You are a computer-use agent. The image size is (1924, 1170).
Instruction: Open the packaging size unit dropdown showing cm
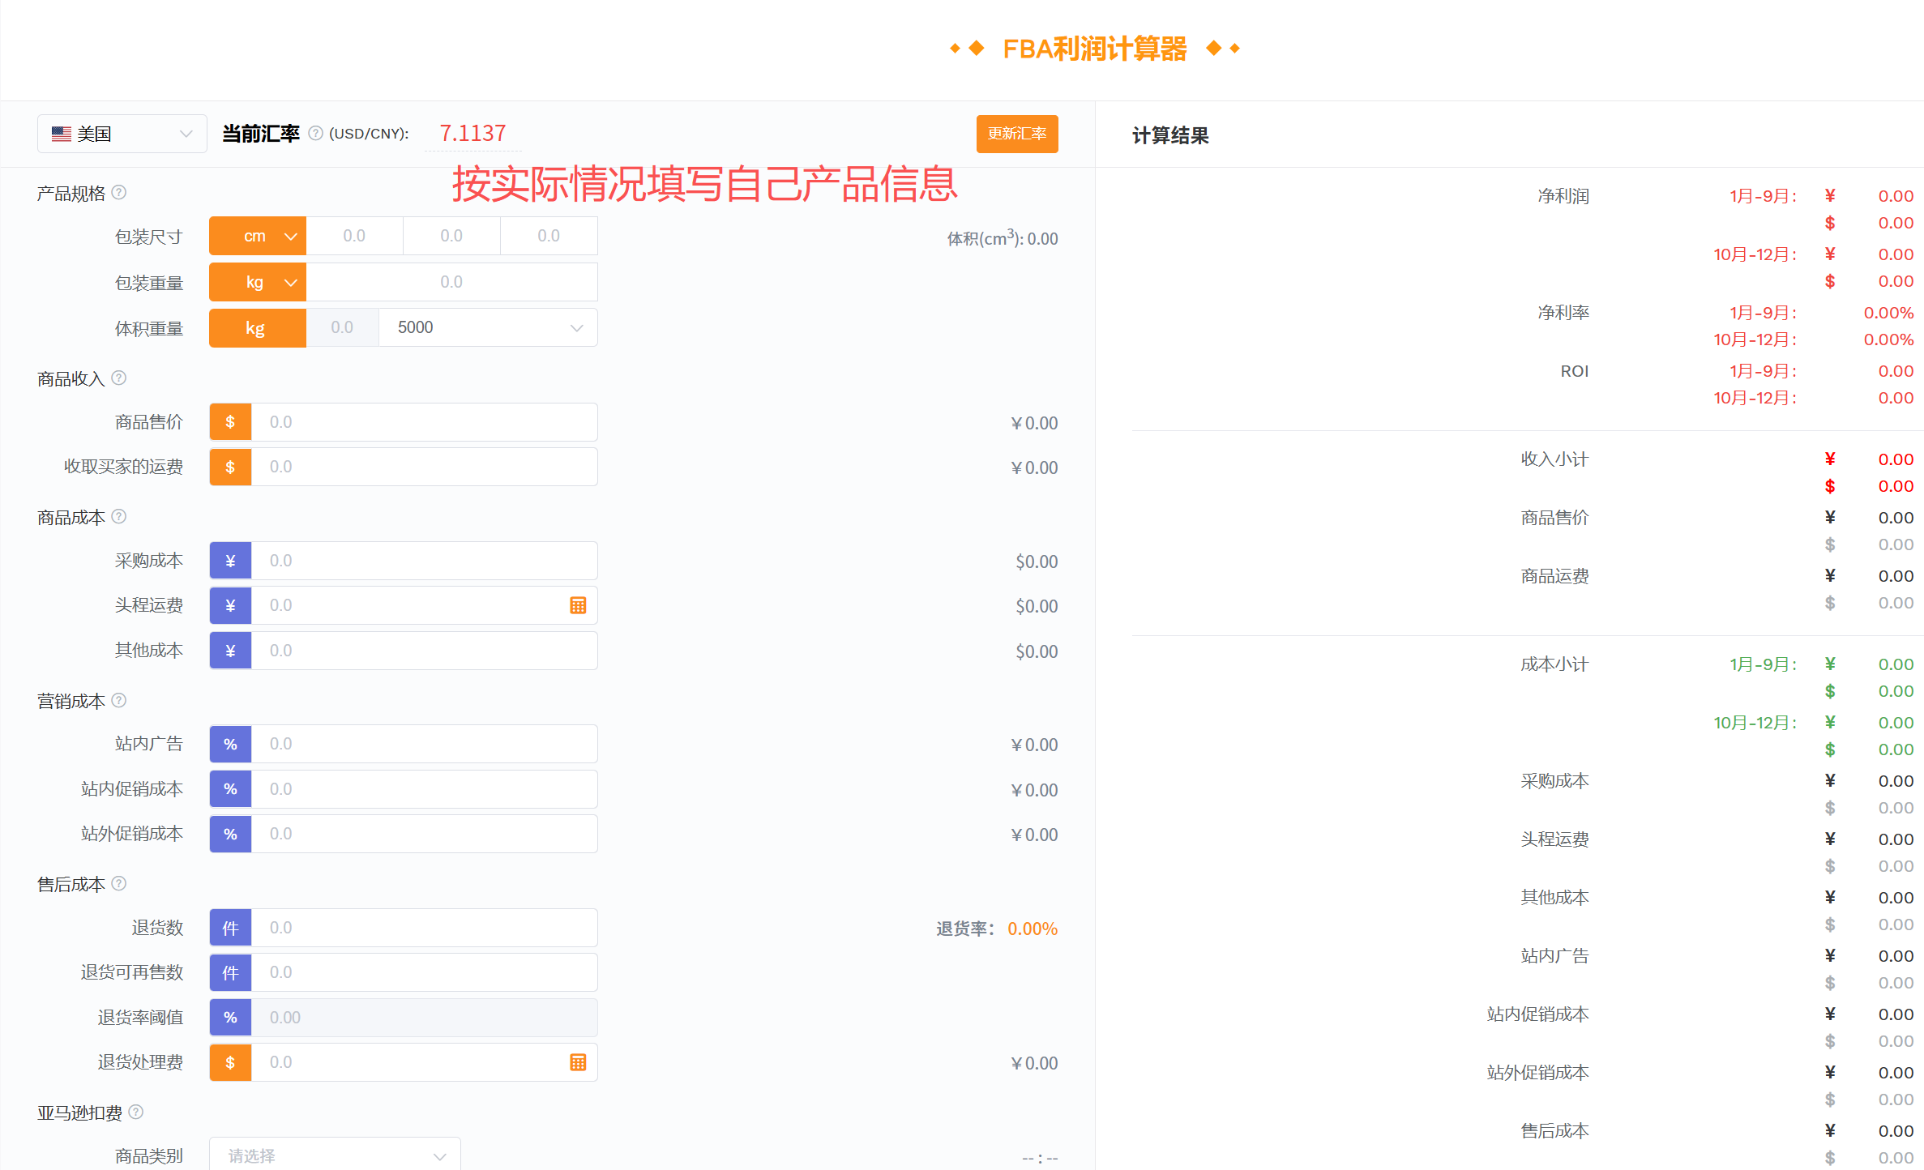(257, 236)
